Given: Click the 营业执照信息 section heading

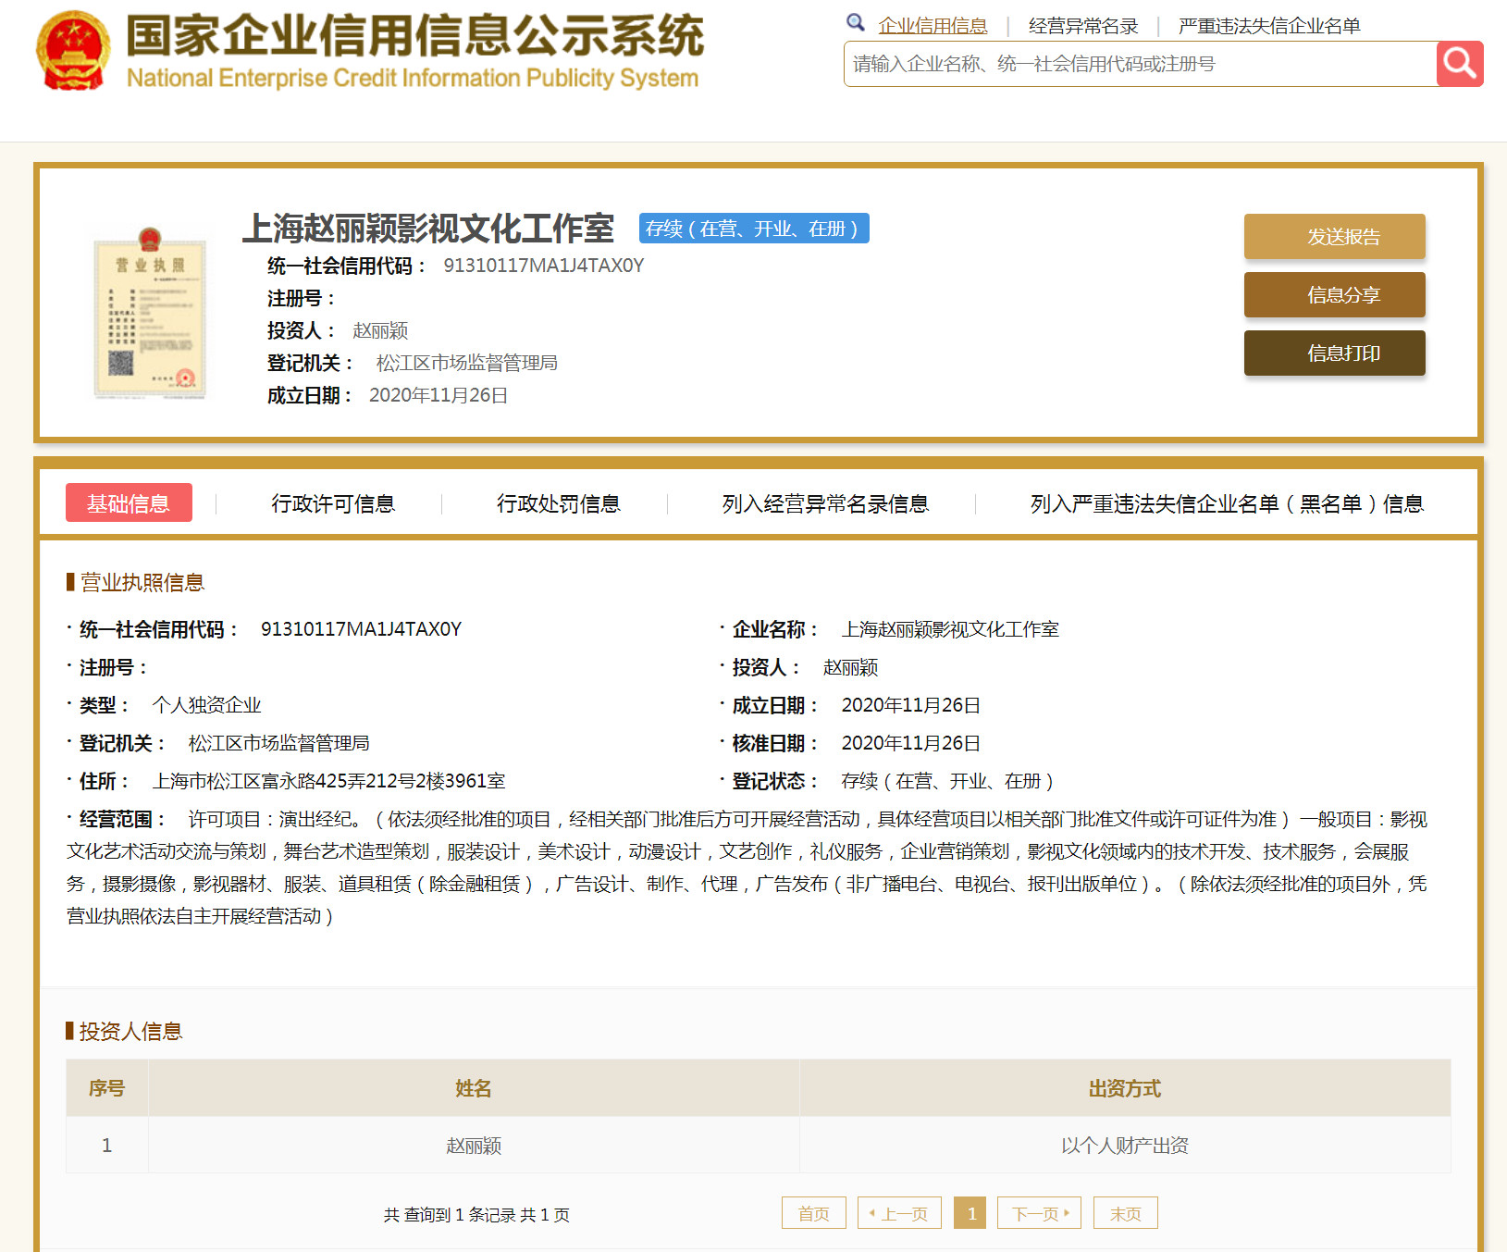Looking at the screenshot, I should click(142, 582).
